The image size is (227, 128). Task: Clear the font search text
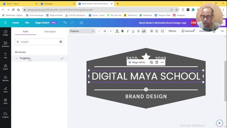61,42
